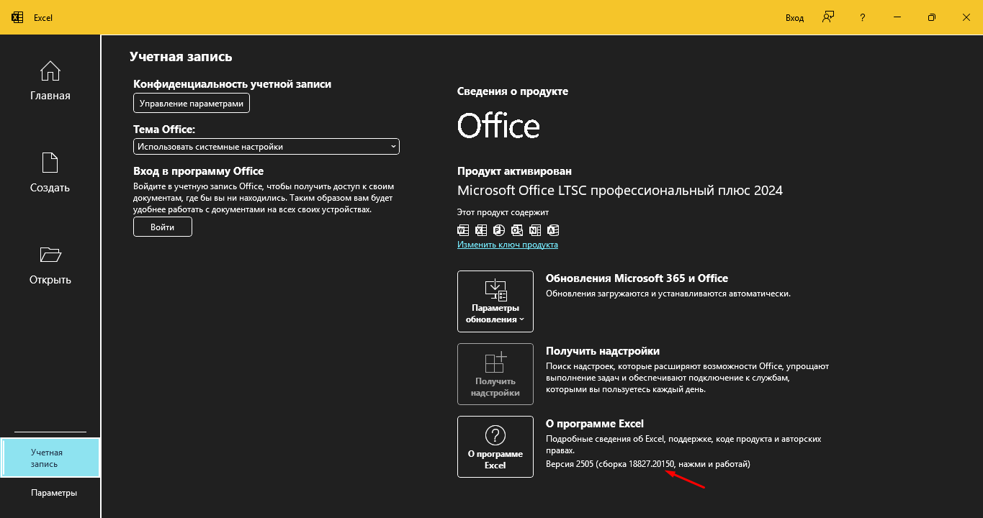Click the Получить надстройки add-ins button

click(x=495, y=374)
